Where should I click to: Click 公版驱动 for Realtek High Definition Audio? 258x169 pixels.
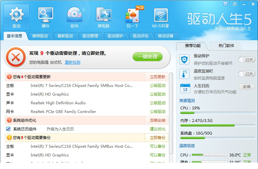tap(157, 103)
